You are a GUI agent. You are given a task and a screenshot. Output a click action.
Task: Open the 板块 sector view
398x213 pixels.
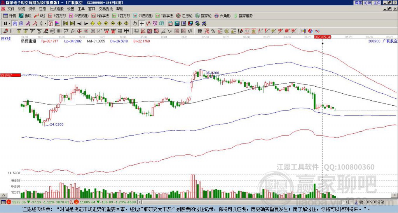point(25,16)
